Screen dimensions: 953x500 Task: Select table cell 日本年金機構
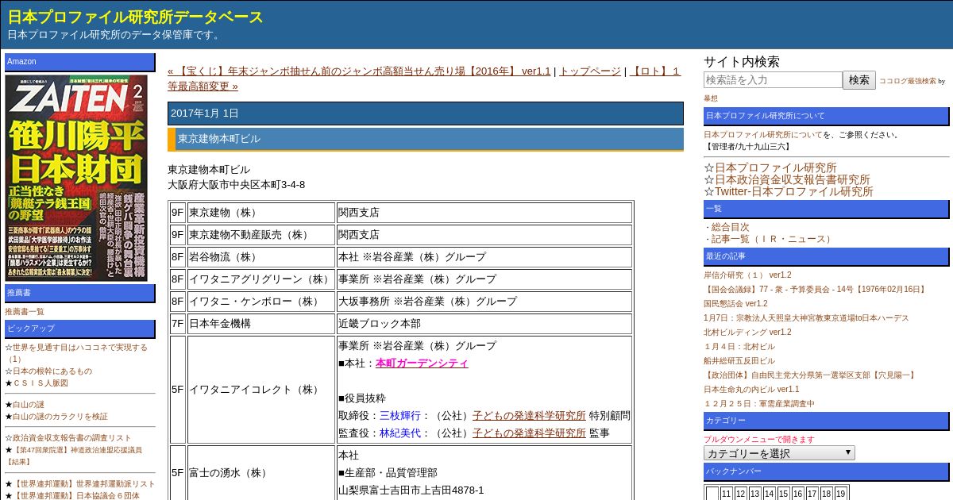pos(260,324)
